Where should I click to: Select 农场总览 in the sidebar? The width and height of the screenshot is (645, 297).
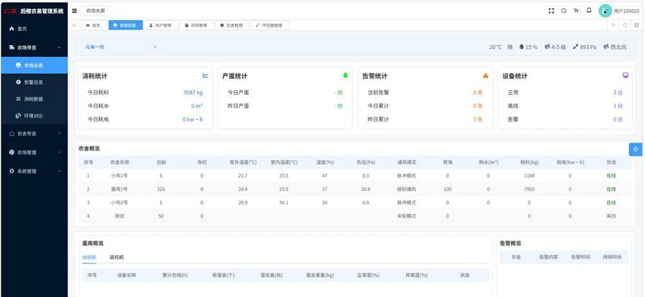(34, 65)
